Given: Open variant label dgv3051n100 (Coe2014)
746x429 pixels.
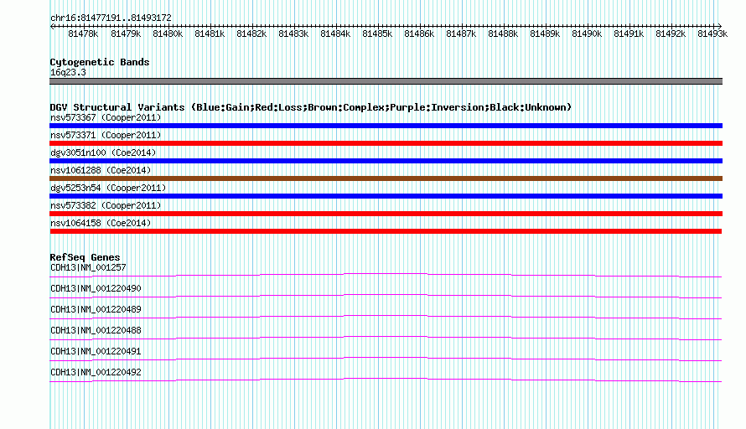Looking at the screenshot, I should [x=103, y=152].
